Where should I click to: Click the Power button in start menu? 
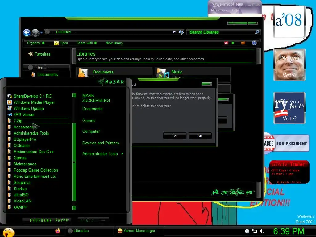pos(93,220)
